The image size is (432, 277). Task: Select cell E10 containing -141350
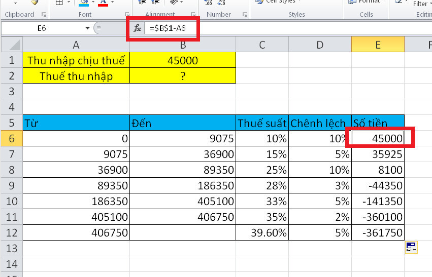[378, 201]
